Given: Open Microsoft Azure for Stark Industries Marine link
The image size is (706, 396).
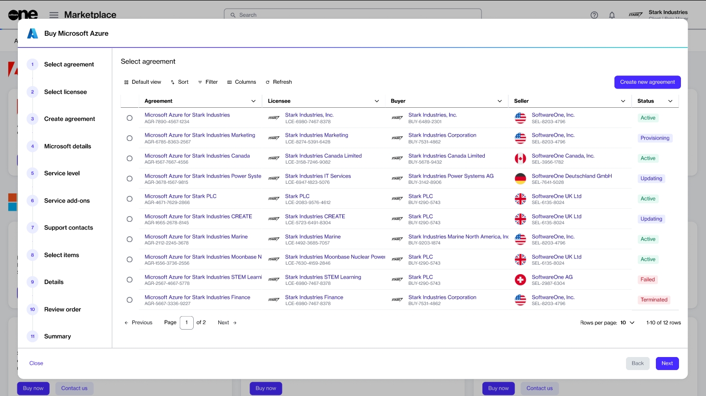Looking at the screenshot, I should pos(196,237).
